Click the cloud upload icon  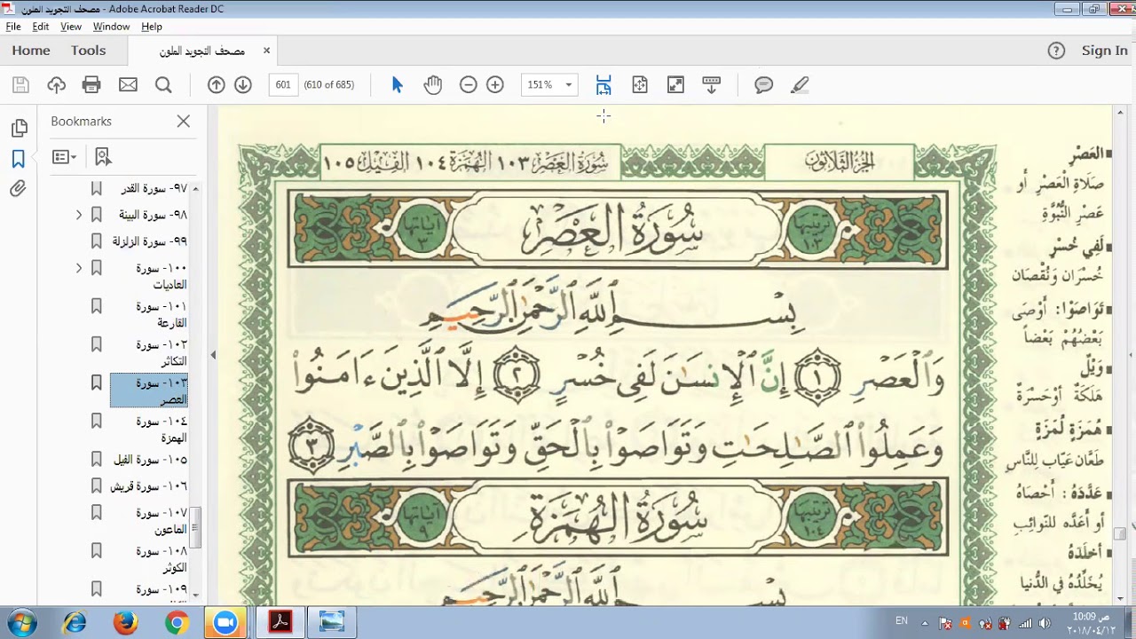[57, 85]
